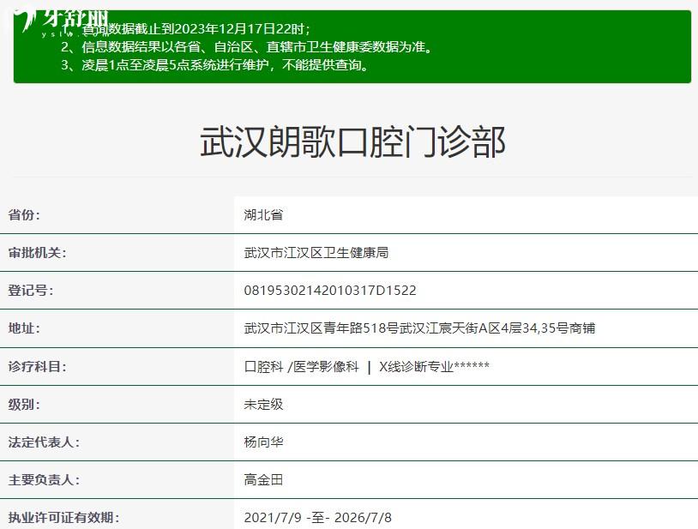This screenshot has height=529, width=698.
Task: Click the 地址 label
Action: point(24,328)
